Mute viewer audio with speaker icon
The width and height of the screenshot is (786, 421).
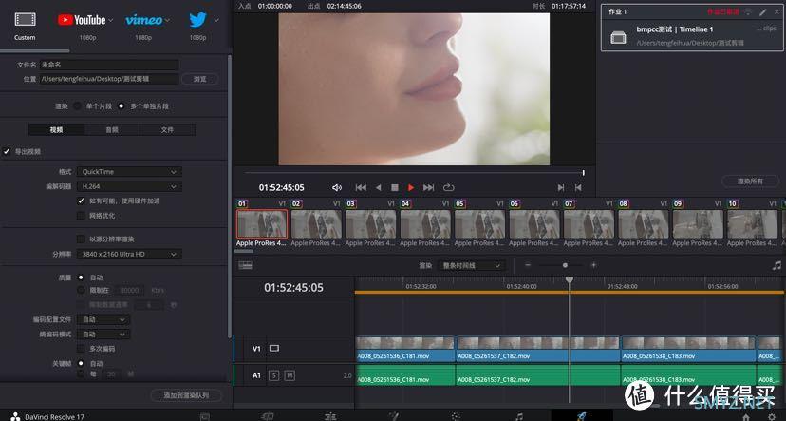(x=337, y=187)
